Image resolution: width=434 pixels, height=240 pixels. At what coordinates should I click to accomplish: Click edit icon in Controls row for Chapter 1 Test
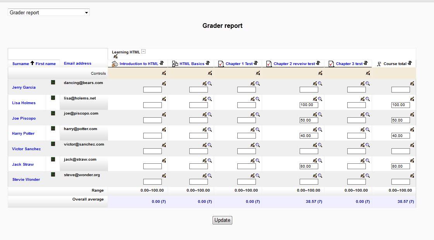(258, 73)
